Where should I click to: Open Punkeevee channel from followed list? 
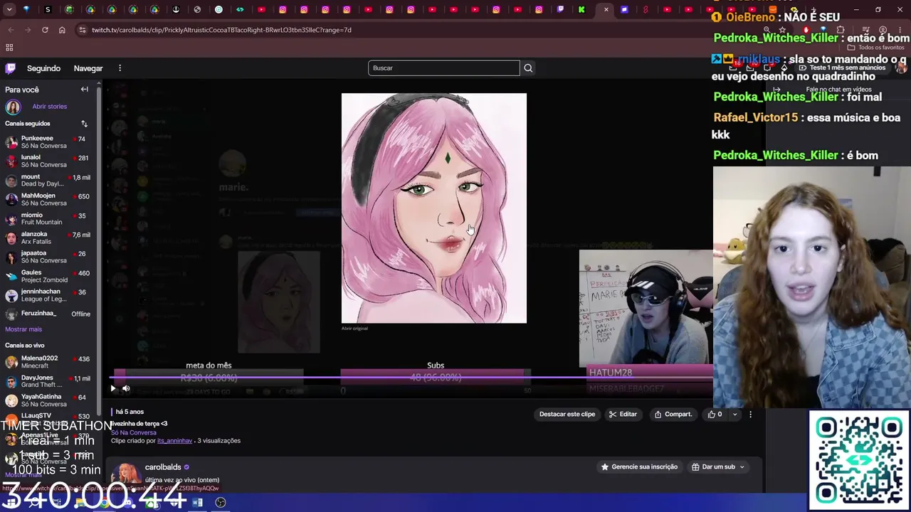[48, 142]
